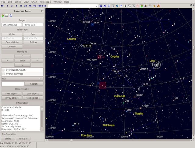
Task: Click the Target declination field
Action: pyautogui.click(x=33, y=25)
